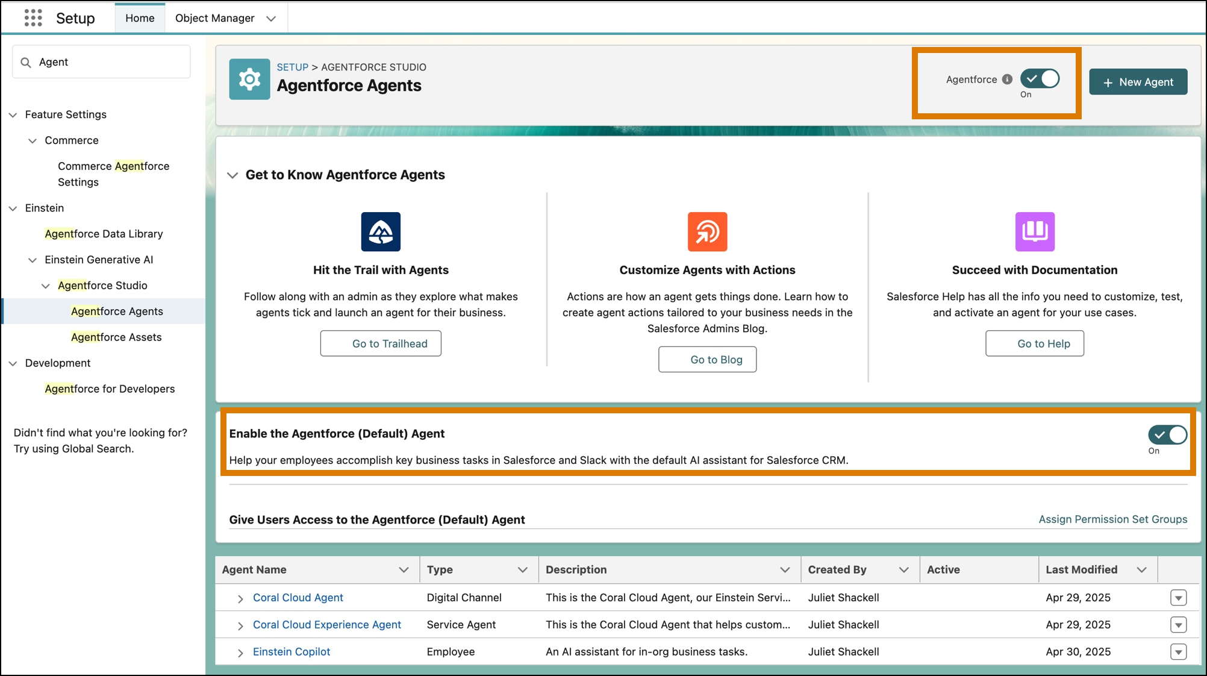Toggle Enable the Agentforce (Default) Agent switch
Viewport: 1207px width, 676px height.
(x=1167, y=435)
